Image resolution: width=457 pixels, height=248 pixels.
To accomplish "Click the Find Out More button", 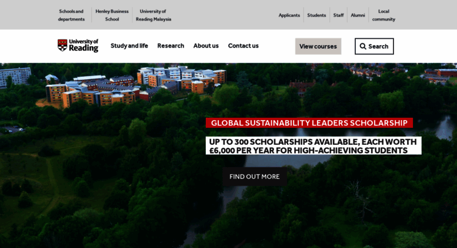I will pyautogui.click(x=255, y=176).
